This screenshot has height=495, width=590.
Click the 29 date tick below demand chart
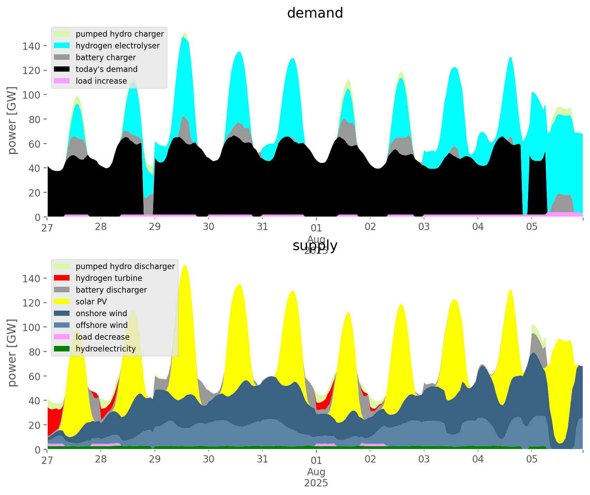(155, 227)
